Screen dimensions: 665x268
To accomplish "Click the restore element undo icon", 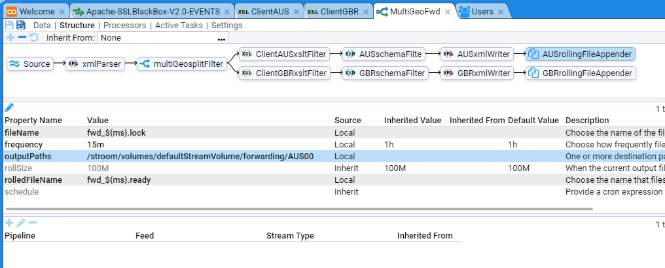I will (33, 37).
